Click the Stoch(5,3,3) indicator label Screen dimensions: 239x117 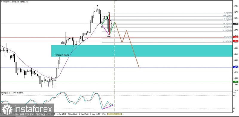point(5,93)
